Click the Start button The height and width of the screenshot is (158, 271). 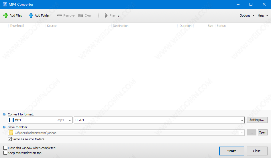tap(231, 151)
